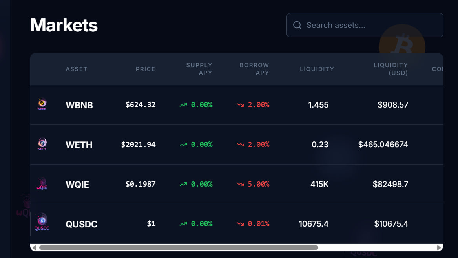Image resolution: width=458 pixels, height=258 pixels.
Task: Click the Liquidity (USD) column header
Action: point(390,69)
